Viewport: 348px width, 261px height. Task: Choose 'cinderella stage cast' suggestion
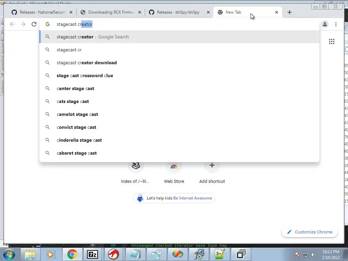point(179,140)
